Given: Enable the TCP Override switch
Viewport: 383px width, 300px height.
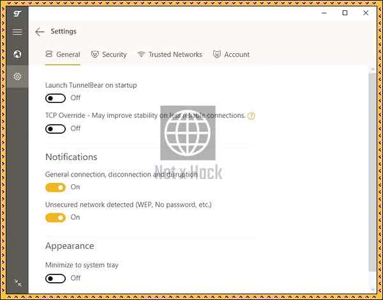Looking at the screenshot, I should point(56,129).
